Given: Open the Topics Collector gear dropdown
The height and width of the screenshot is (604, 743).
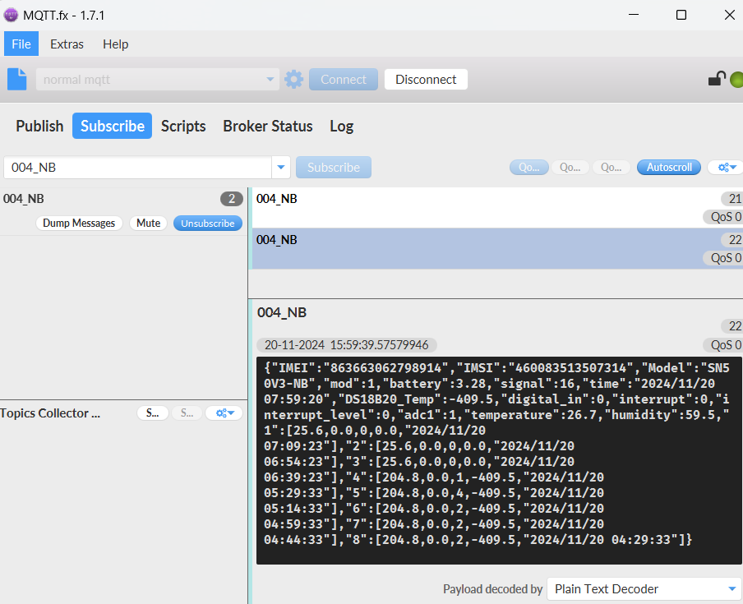Looking at the screenshot, I should pyautogui.click(x=224, y=413).
